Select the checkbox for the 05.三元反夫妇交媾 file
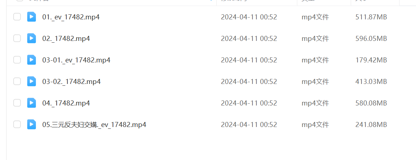Viewport: 416px width, 160px height. 17,124
